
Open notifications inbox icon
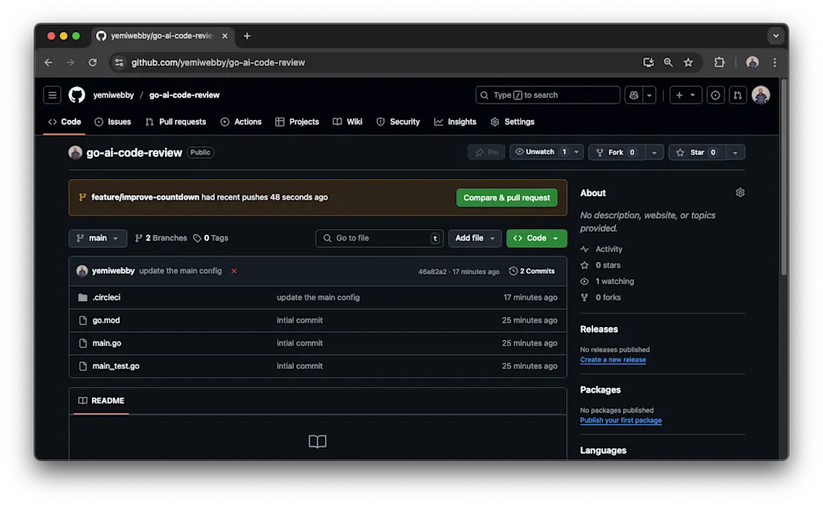[x=715, y=95]
